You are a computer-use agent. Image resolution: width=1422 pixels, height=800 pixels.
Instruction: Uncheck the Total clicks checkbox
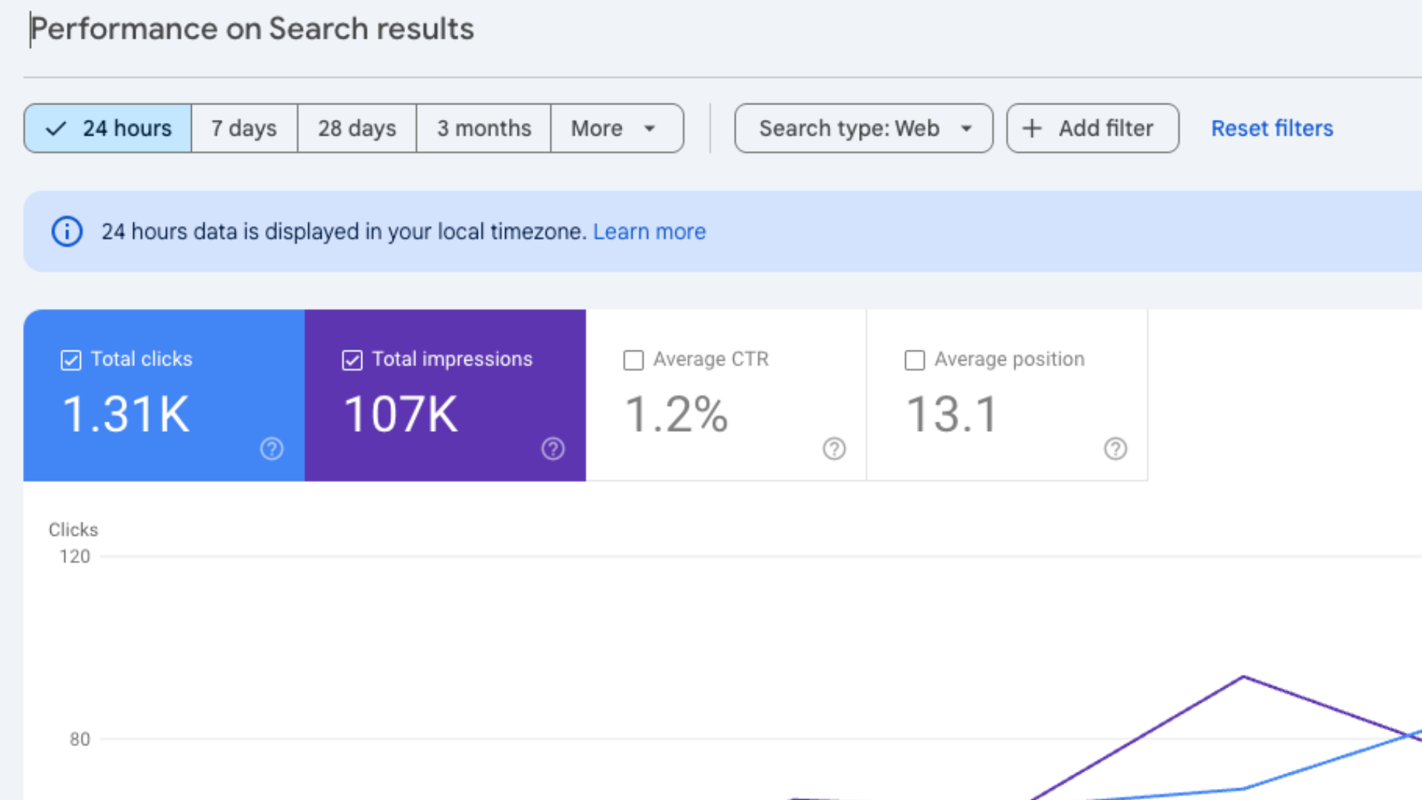(71, 360)
